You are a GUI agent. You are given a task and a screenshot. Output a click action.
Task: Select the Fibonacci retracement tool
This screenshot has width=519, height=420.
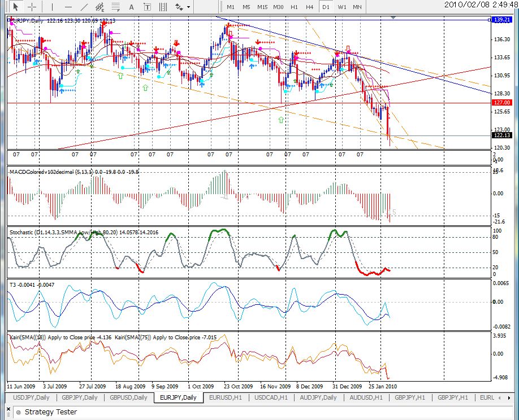[115, 7]
